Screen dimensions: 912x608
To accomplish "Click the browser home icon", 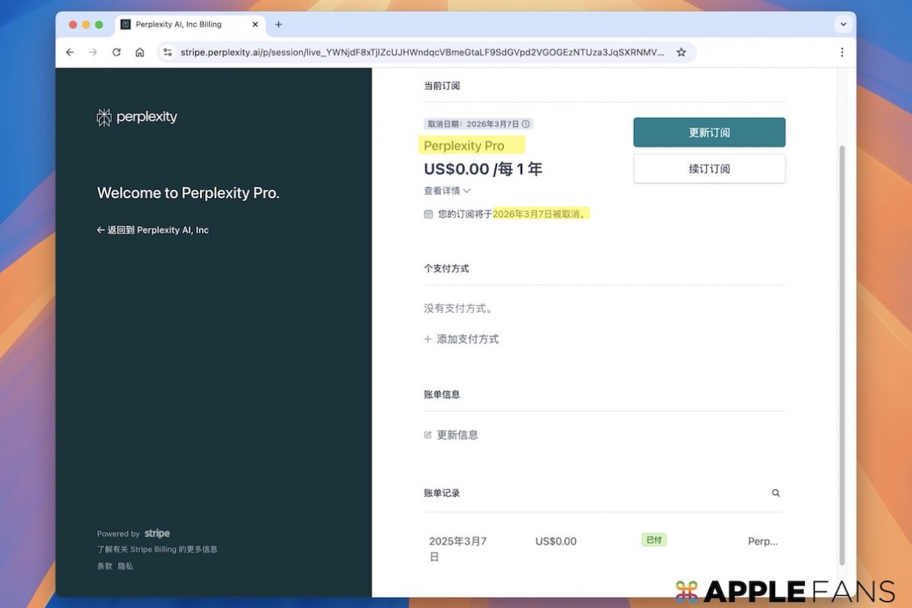I will 139,52.
